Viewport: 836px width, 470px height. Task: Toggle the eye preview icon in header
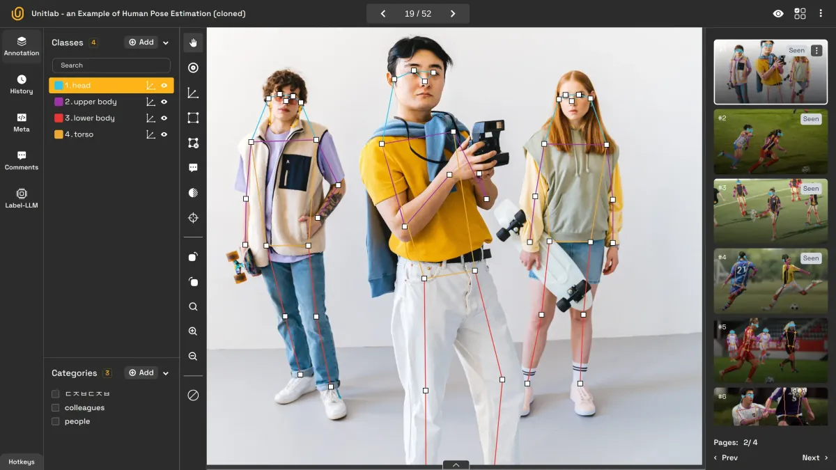pos(778,14)
